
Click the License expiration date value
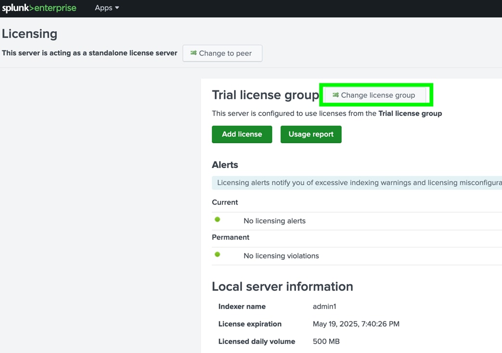click(356, 324)
